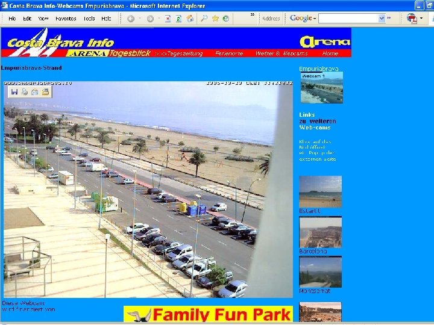Viewport: 434px width, 325px height.
Task: Stop page loading with the Stop icon
Action: tap(168, 19)
